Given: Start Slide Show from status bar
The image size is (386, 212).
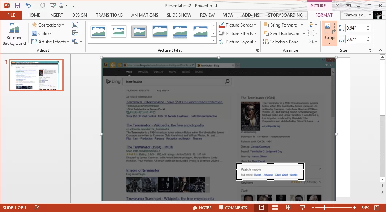Looking at the screenshot, I should [x=302, y=208].
